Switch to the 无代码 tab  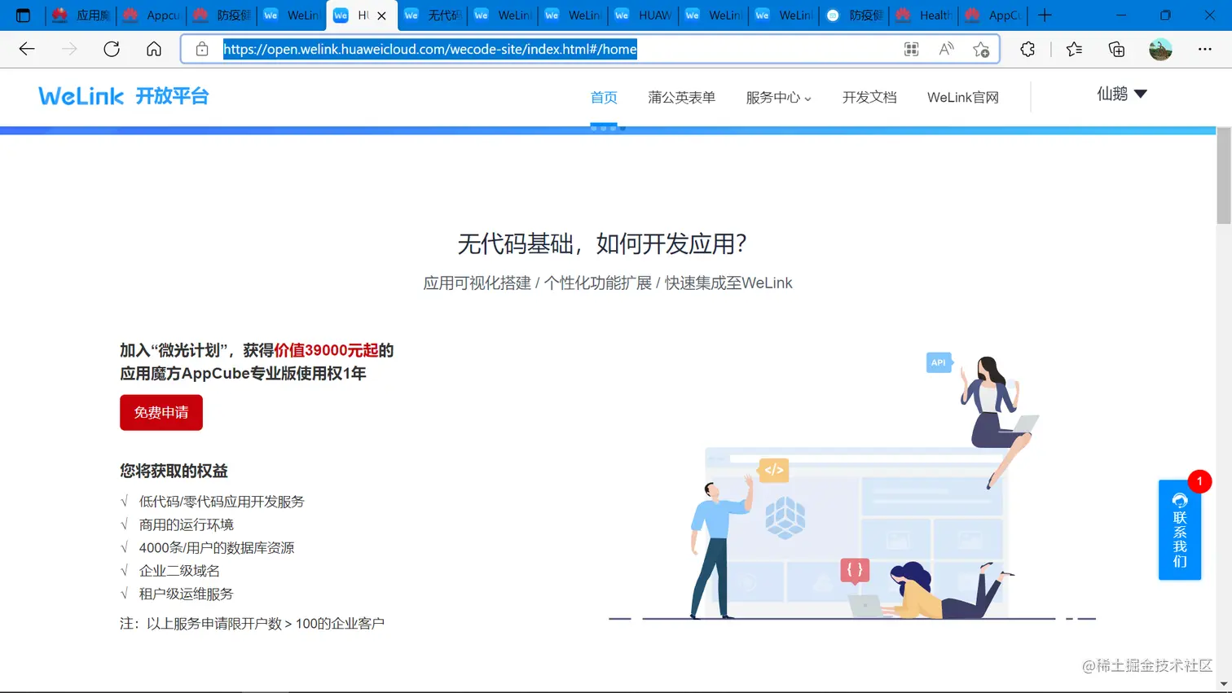[x=433, y=15]
